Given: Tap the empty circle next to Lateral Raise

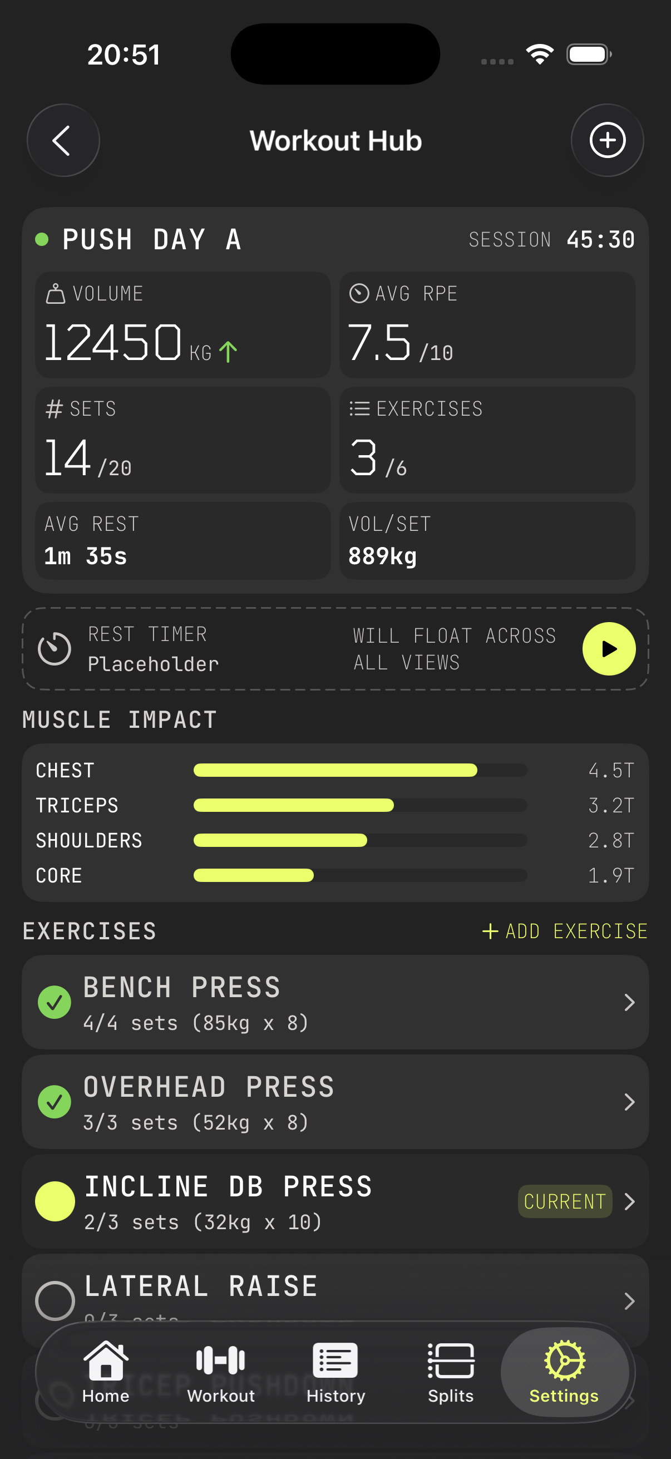Looking at the screenshot, I should [54, 1300].
